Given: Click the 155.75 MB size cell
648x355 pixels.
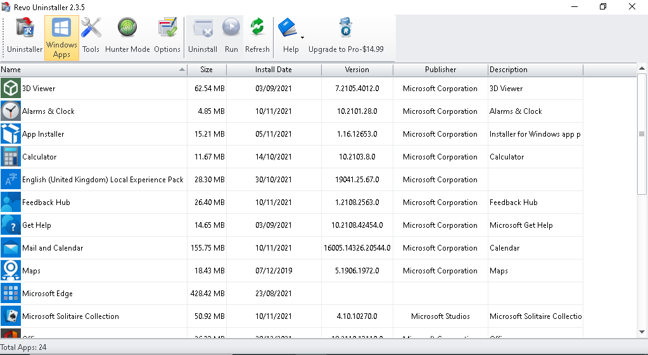Looking at the screenshot, I should click(x=208, y=248).
